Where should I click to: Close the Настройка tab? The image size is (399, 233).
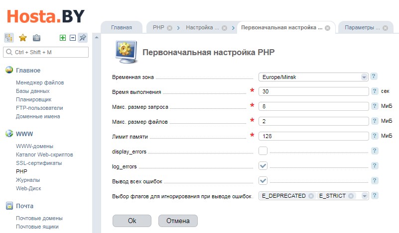pos(224,28)
